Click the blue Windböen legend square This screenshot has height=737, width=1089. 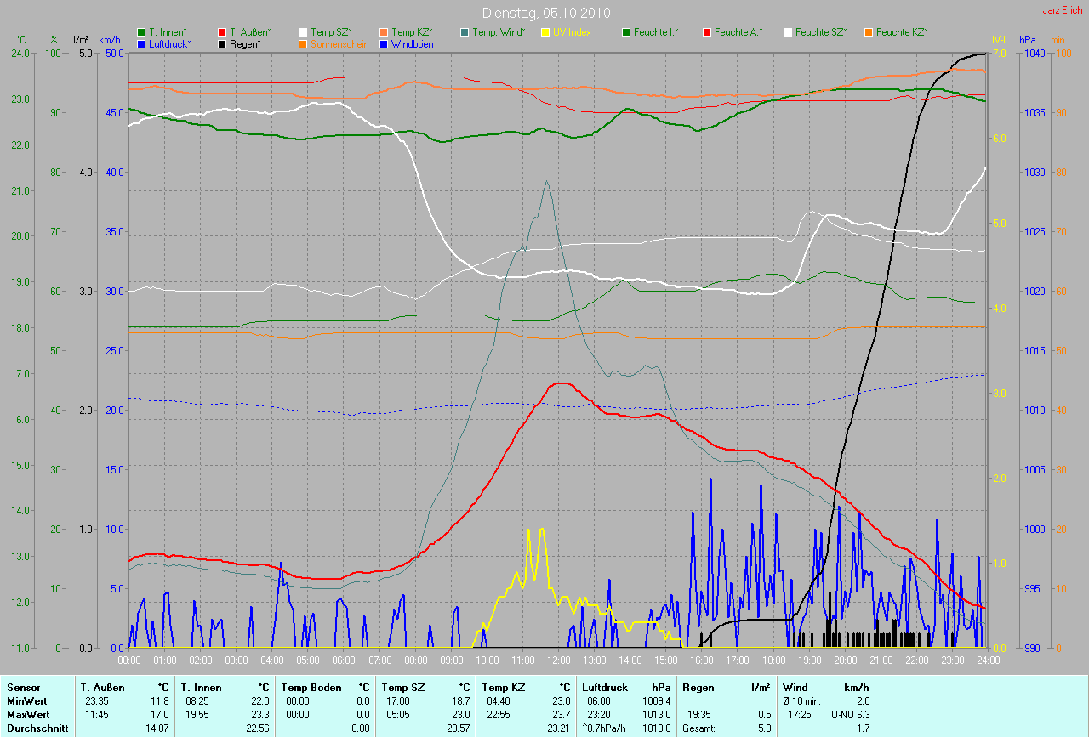tap(384, 43)
